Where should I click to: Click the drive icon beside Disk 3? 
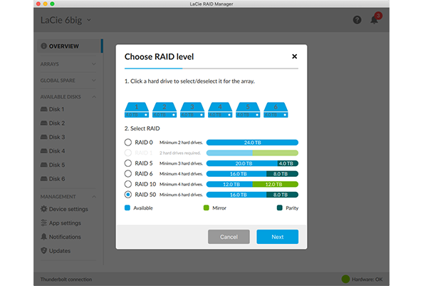click(x=43, y=137)
